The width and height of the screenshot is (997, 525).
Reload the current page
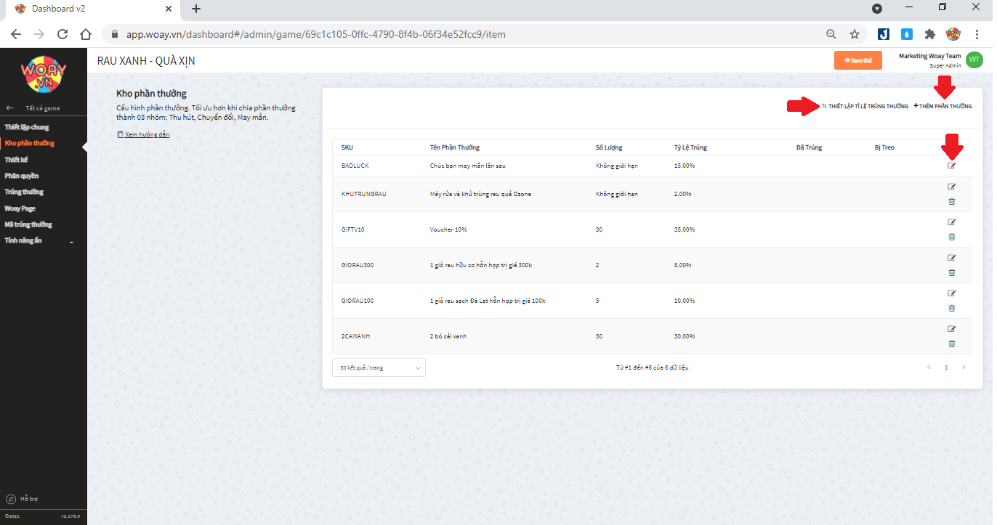[62, 34]
